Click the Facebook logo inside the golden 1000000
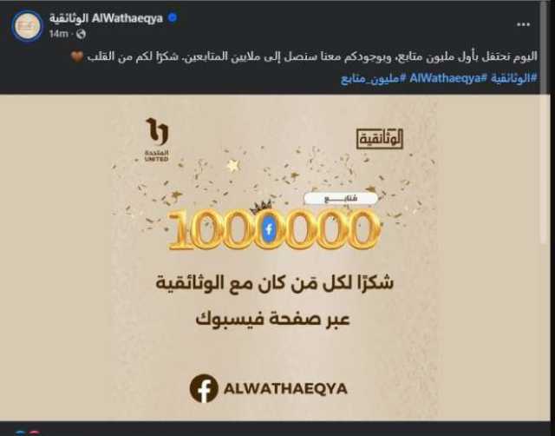The image size is (555, 436). pos(270,229)
